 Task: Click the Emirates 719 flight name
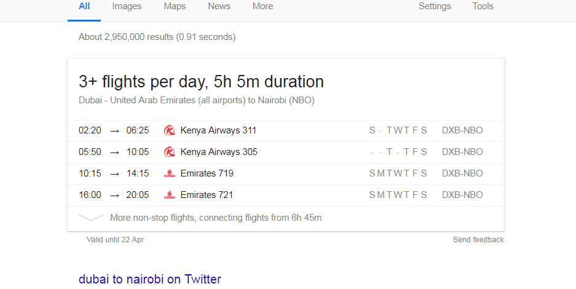[x=207, y=173]
